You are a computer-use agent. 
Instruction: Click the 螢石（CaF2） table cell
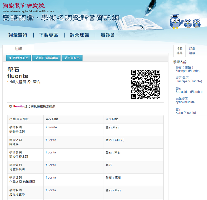(133, 142)
